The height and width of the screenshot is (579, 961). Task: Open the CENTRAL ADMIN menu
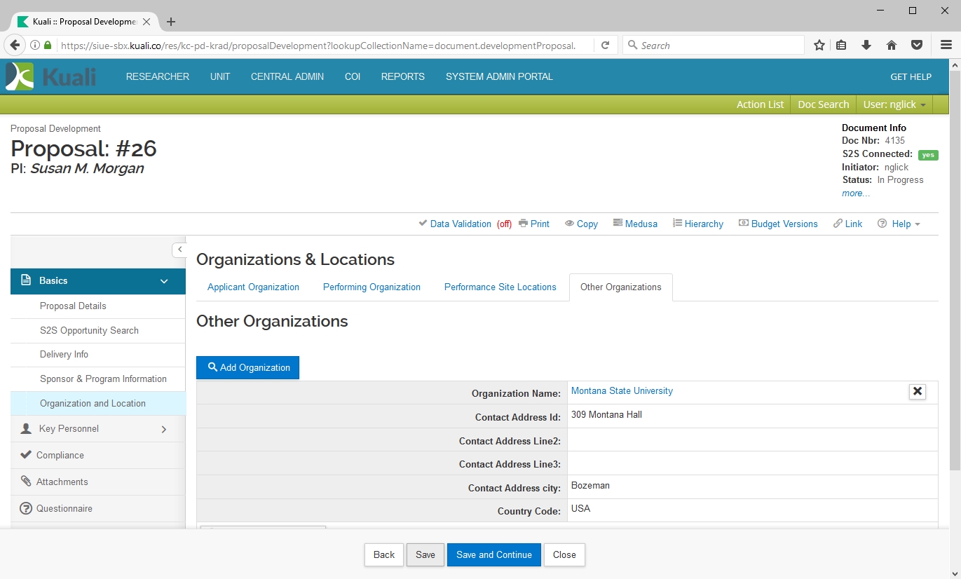pos(287,77)
